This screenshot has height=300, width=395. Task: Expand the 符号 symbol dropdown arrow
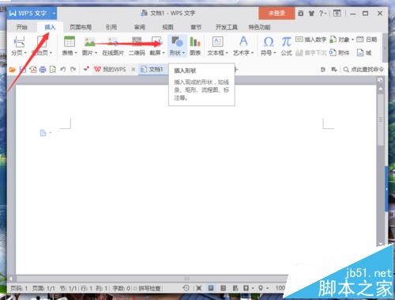pyautogui.click(x=275, y=53)
